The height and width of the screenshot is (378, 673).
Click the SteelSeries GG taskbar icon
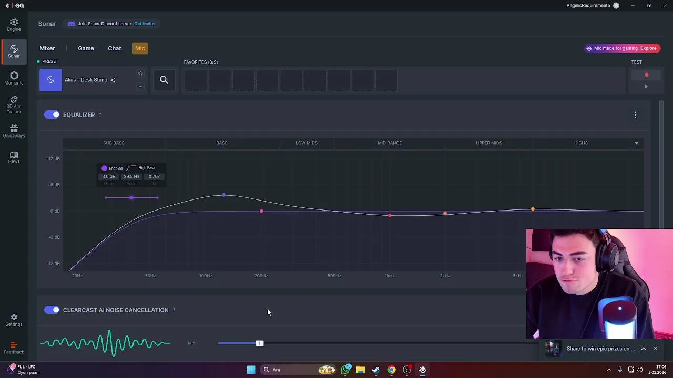click(422, 370)
